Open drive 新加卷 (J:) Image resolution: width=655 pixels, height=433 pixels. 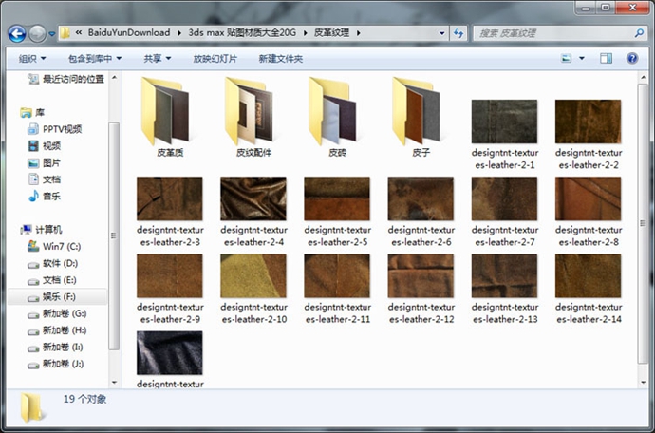coord(56,364)
